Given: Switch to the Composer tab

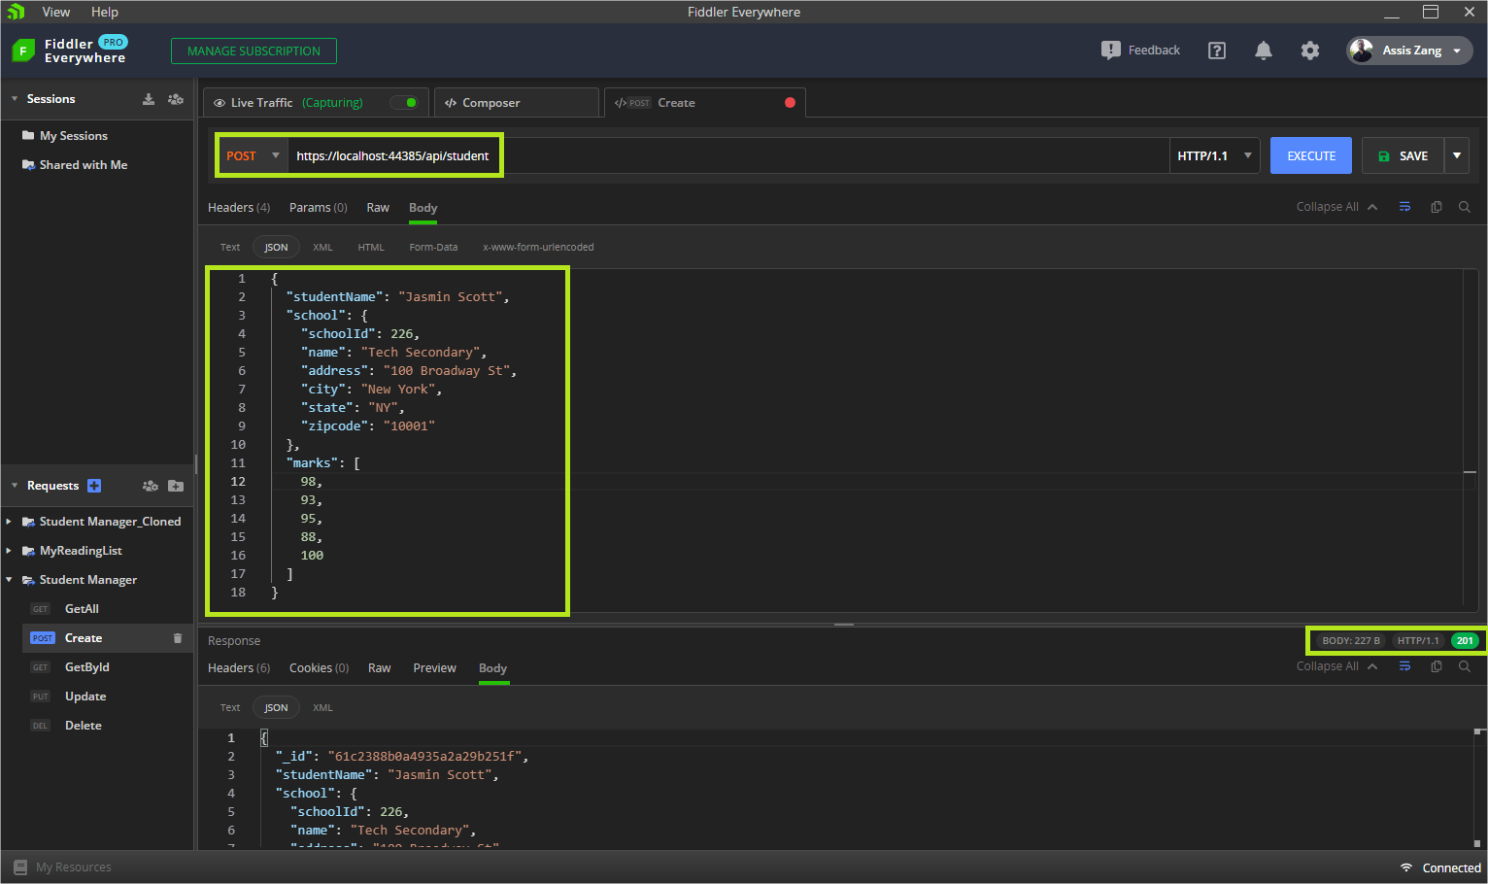Looking at the screenshot, I should pos(516,102).
